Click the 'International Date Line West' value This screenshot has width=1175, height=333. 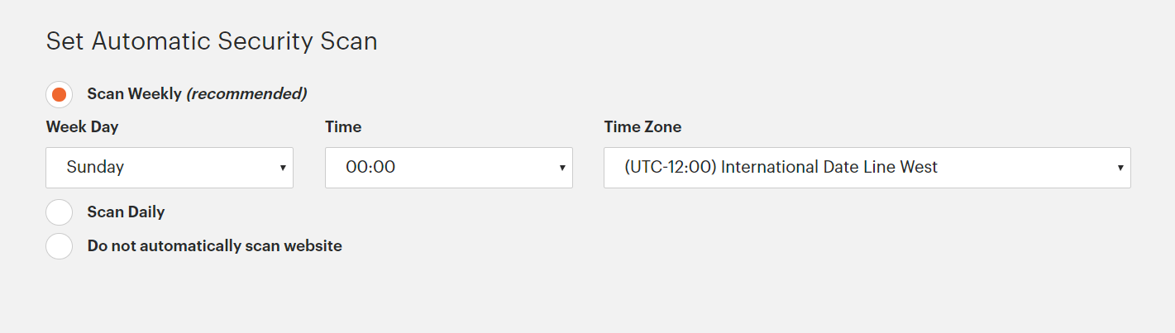pyautogui.click(x=829, y=168)
